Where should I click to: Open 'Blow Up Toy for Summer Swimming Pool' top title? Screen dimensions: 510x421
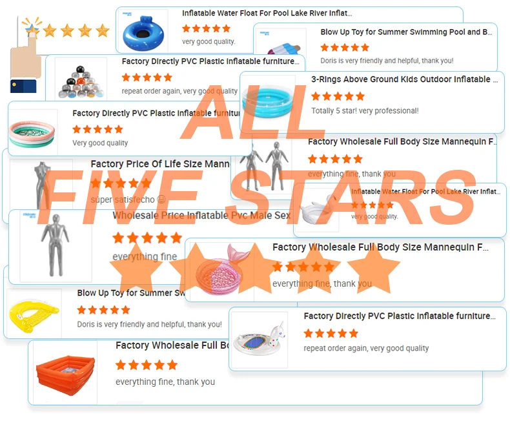[x=406, y=32]
